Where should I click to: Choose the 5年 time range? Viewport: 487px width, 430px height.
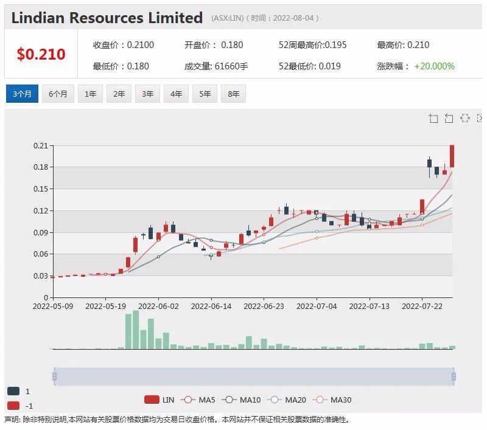[x=205, y=94]
